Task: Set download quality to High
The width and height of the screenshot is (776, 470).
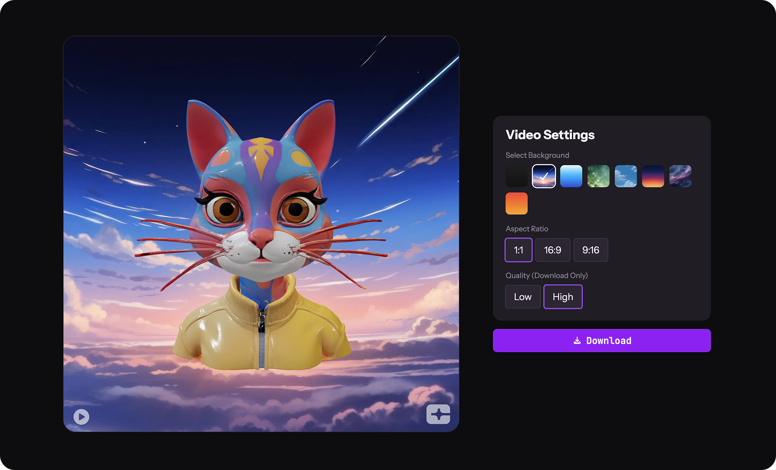Action: [x=563, y=297]
